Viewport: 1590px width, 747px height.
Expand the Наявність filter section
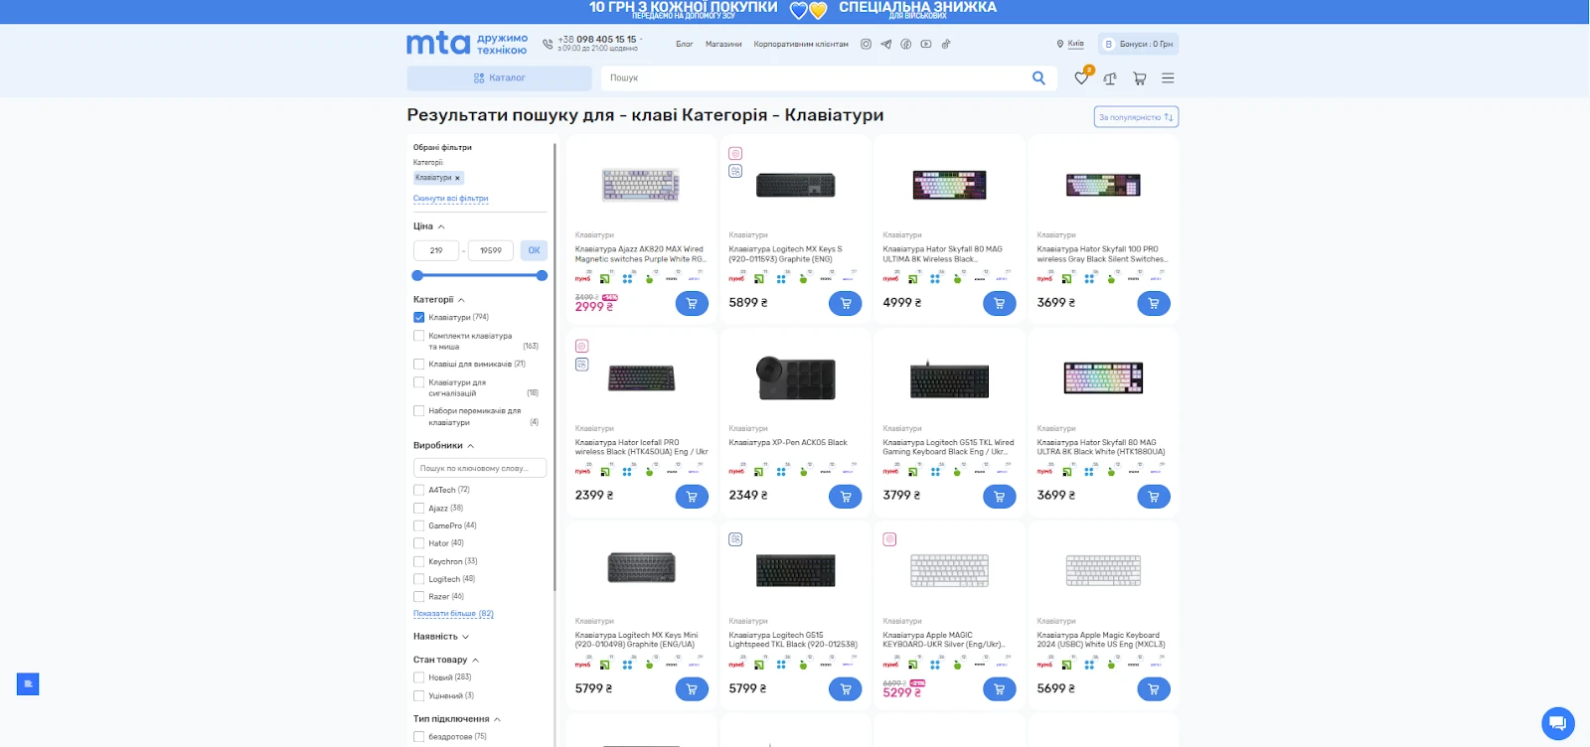441,637
